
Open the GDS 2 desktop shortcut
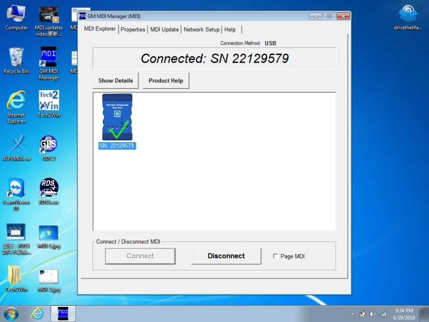coord(49,148)
